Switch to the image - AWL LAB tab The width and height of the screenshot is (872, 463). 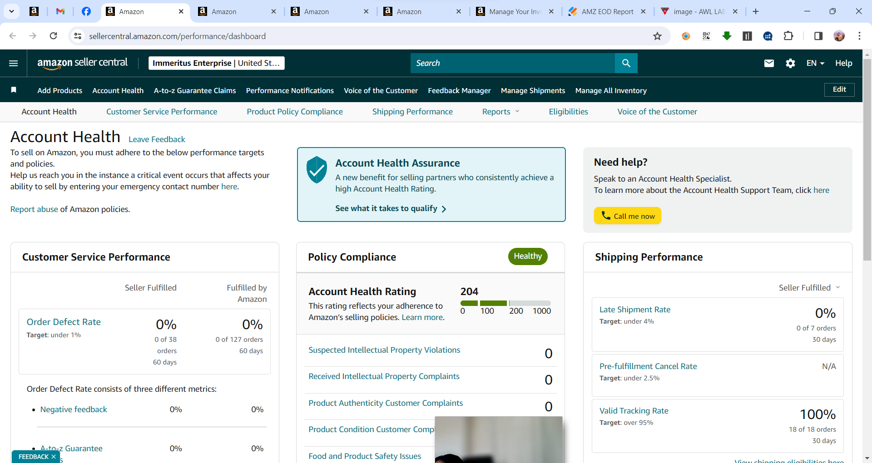(699, 11)
